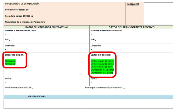Click the 'Lugar de destino:' label
173x111 pixels.
coord(101,55)
